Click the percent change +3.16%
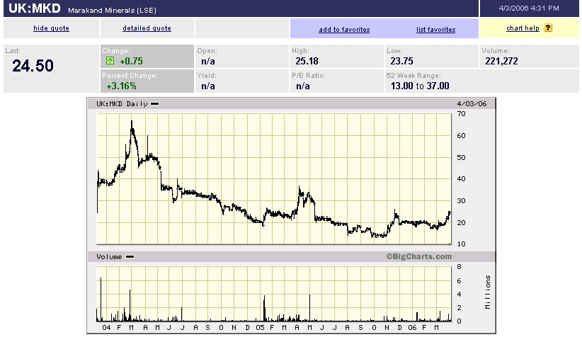582x337 pixels. [121, 86]
